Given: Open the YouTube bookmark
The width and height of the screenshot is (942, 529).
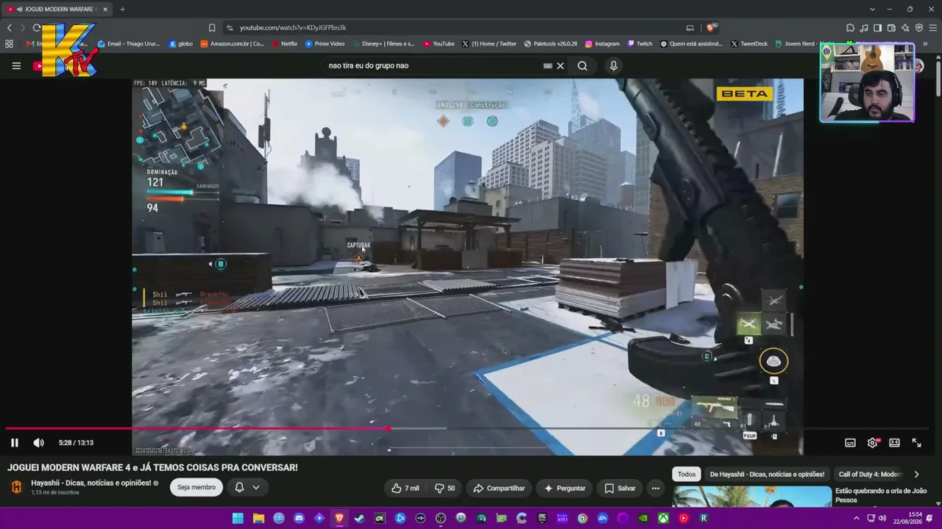Looking at the screenshot, I should tap(439, 43).
